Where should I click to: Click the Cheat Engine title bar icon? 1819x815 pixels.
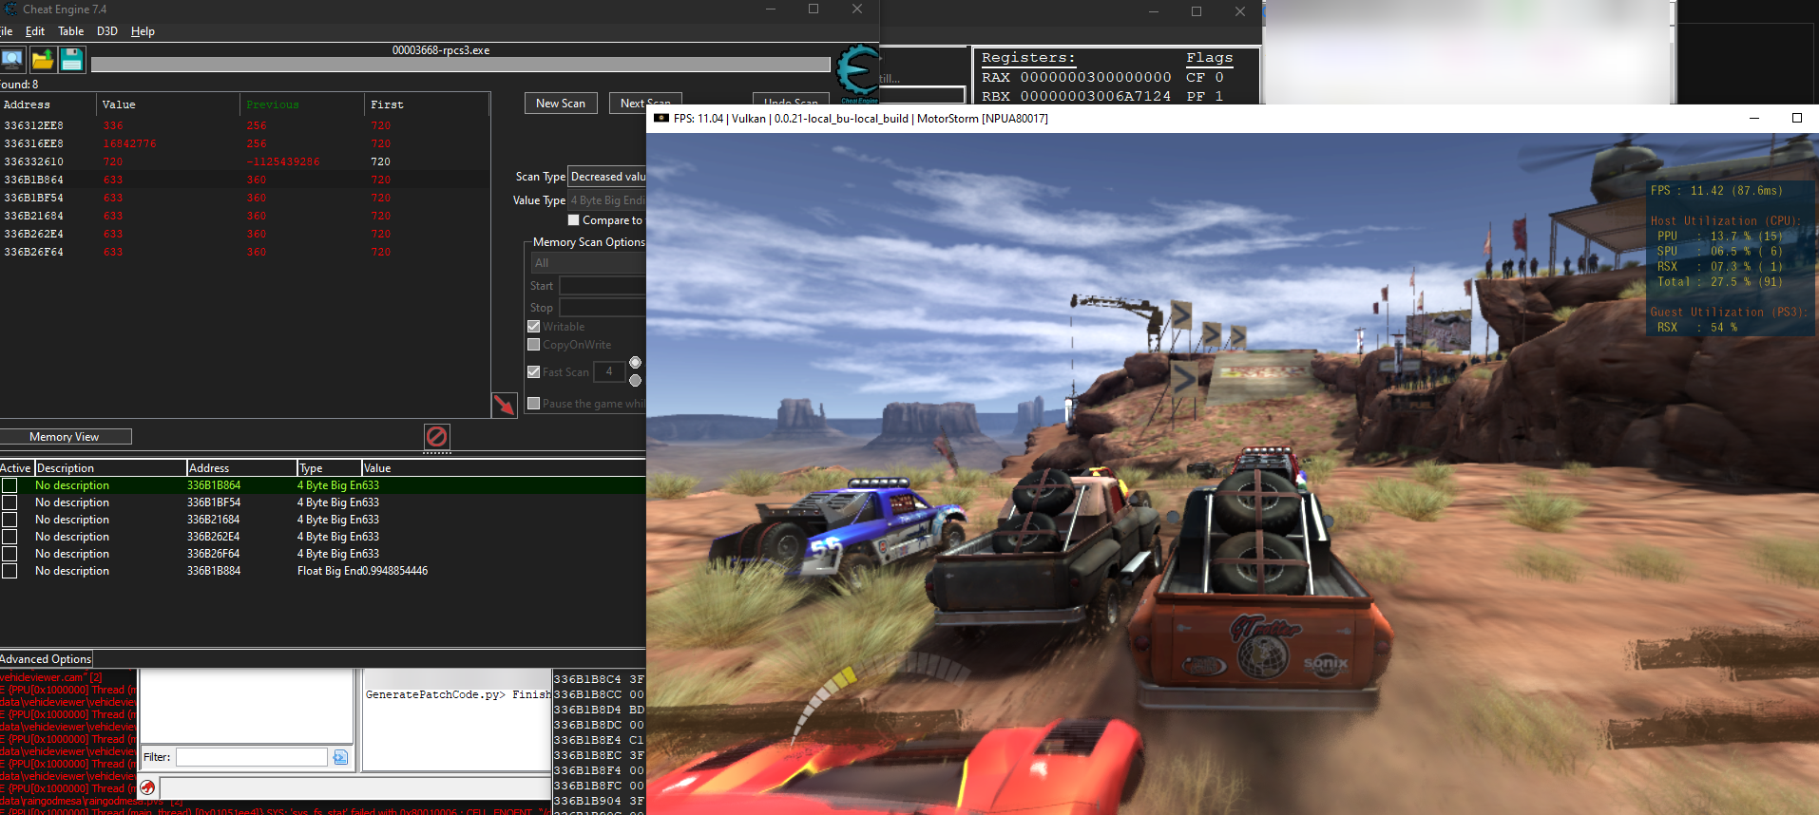point(10,9)
